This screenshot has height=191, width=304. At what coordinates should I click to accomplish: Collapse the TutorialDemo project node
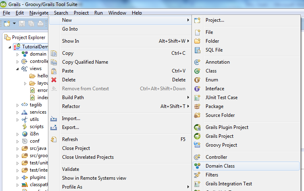10,47
